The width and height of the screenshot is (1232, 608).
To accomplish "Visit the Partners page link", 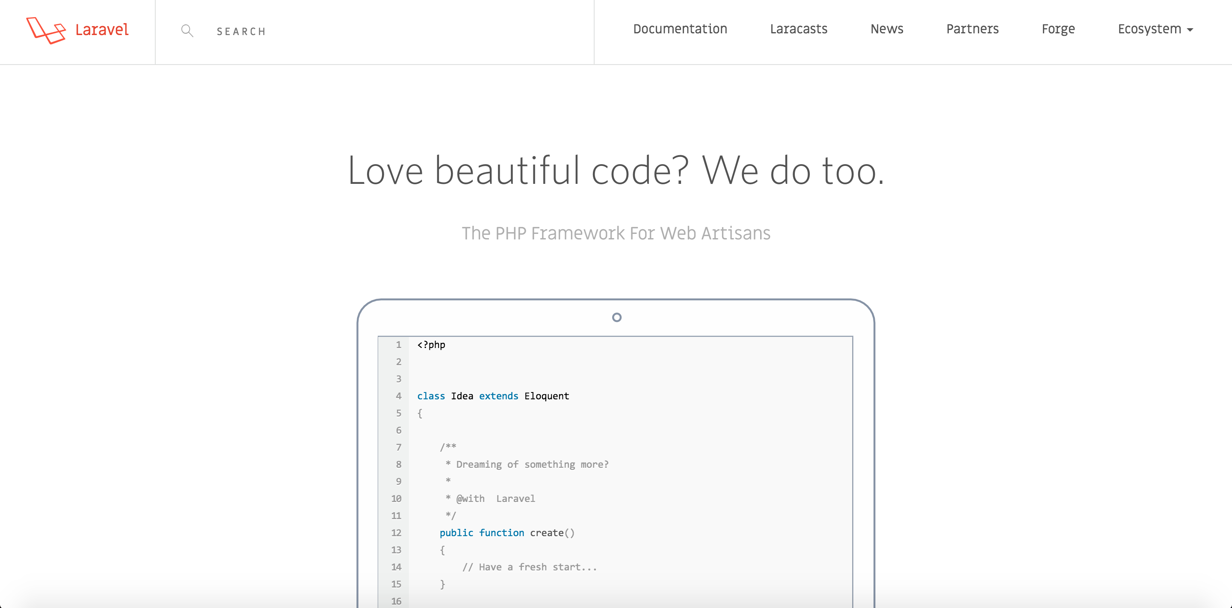I will 972,29.
